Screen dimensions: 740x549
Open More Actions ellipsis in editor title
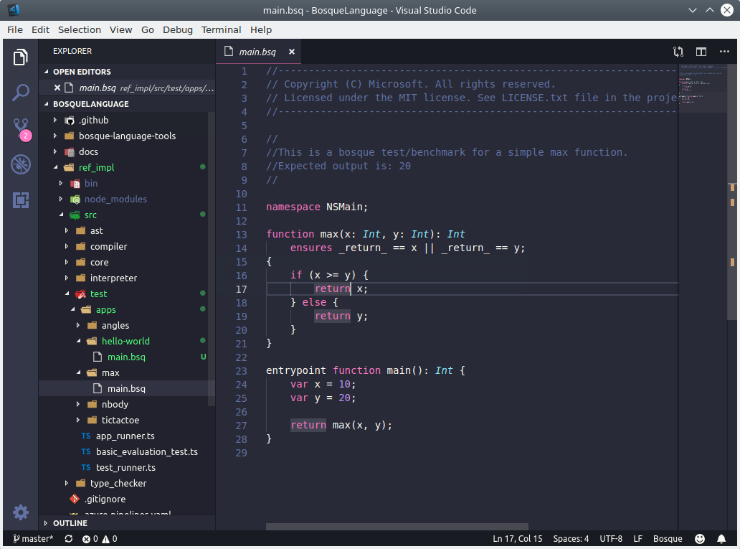click(724, 52)
